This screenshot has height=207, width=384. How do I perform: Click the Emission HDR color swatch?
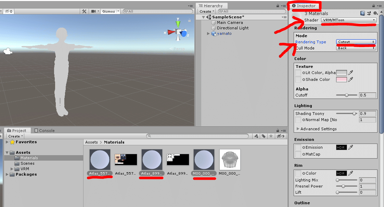click(341, 147)
